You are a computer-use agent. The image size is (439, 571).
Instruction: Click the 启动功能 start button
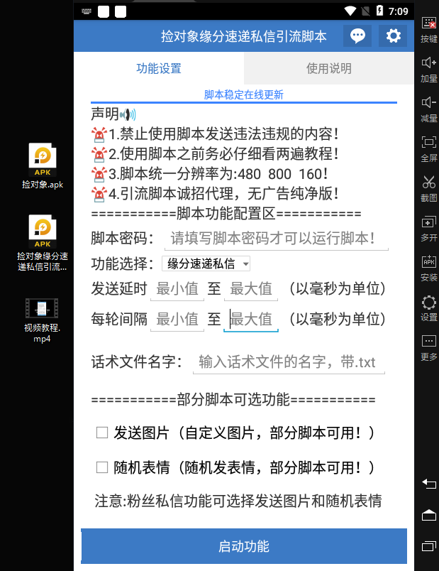(x=244, y=546)
